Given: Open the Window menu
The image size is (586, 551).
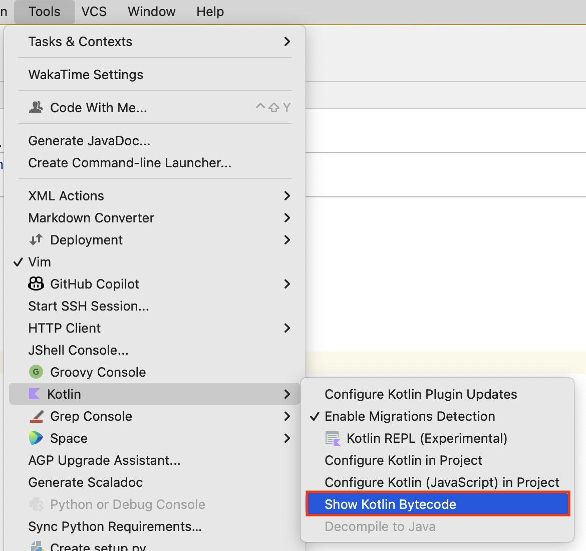Looking at the screenshot, I should coord(151,11).
